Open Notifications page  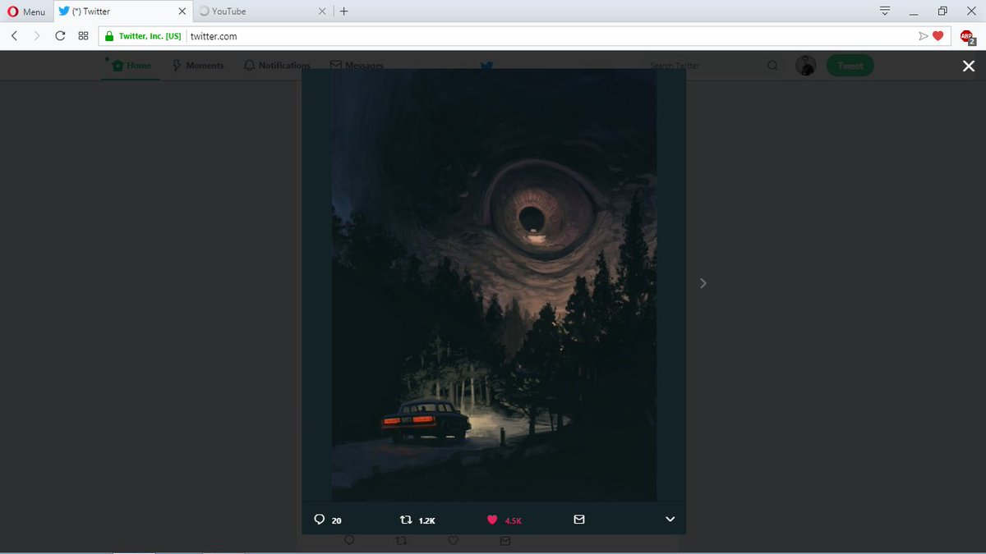click(x=278, y=66)
